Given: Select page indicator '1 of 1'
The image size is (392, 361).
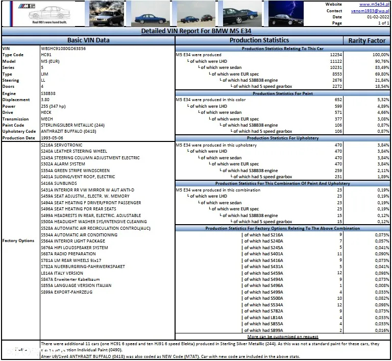Looking at the screenshot, I should click(x=383, y=23).
